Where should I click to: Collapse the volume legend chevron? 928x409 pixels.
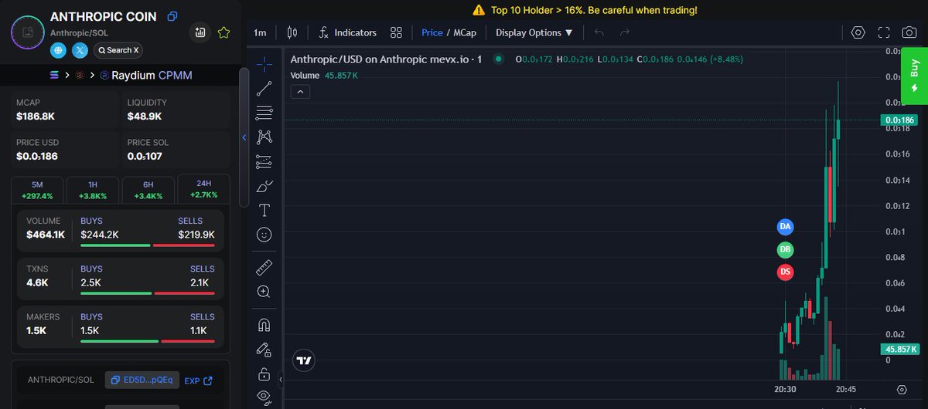(300, 91)
